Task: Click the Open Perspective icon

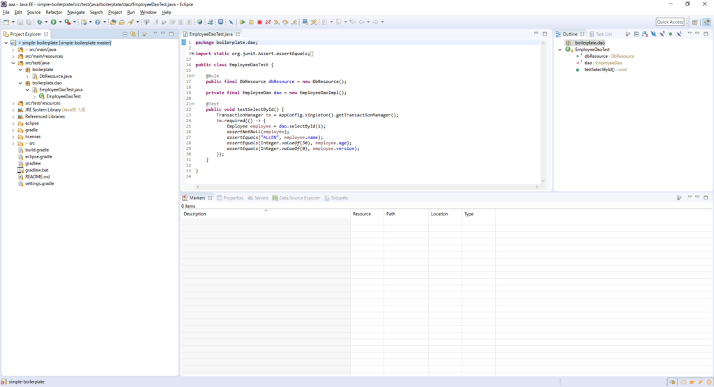Action: (695, 22)
